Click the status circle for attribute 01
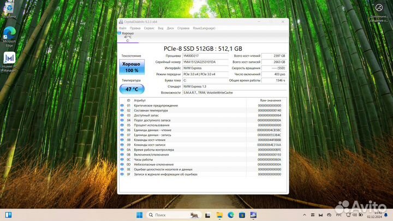Image resolution: width=393 pixels, height=221 pixels. 122,105
